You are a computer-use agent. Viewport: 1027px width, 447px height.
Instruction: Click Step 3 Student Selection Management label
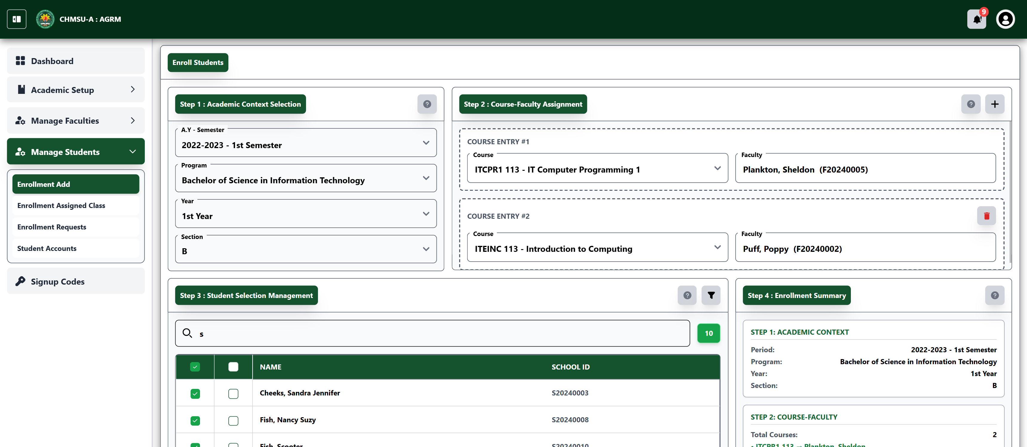coord(246,295)
